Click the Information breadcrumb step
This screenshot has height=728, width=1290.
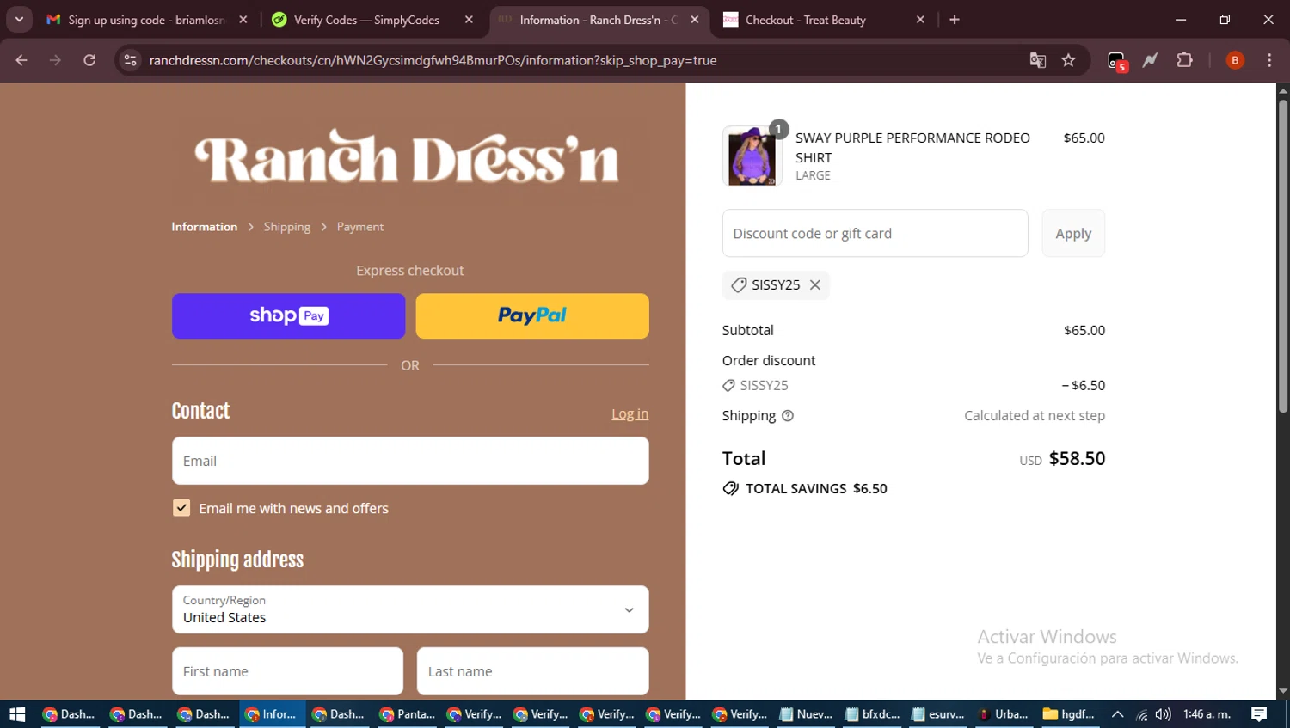coord(204,227)
